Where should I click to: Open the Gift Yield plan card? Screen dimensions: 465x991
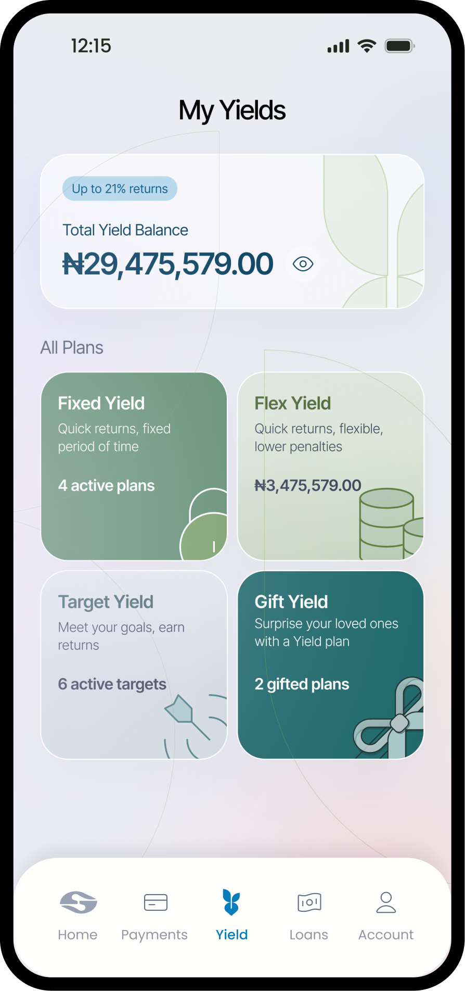(331, 665)
